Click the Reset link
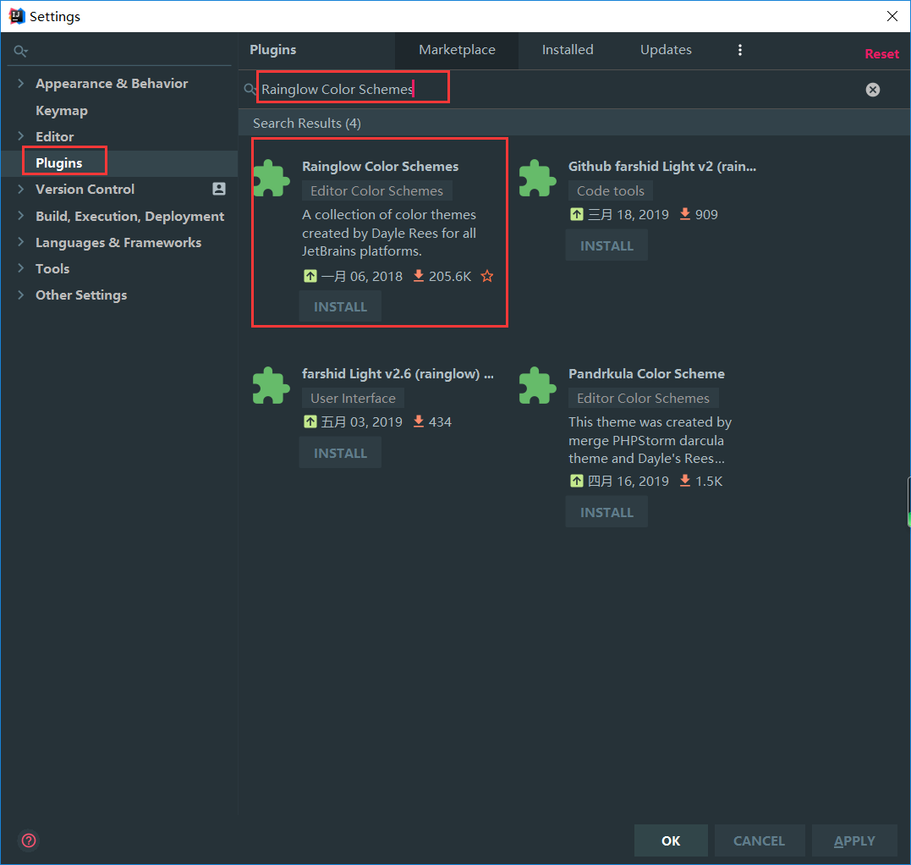This screenshot has width=911, height=865. (881, 54)
